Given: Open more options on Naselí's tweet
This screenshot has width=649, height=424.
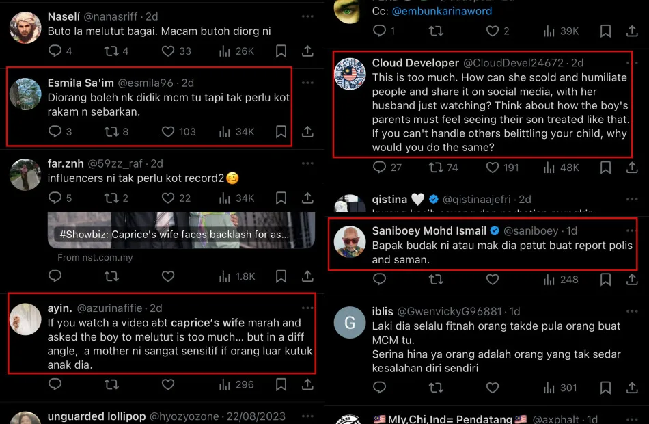Looking at the screenshot, I should click(x=307, y=16).
